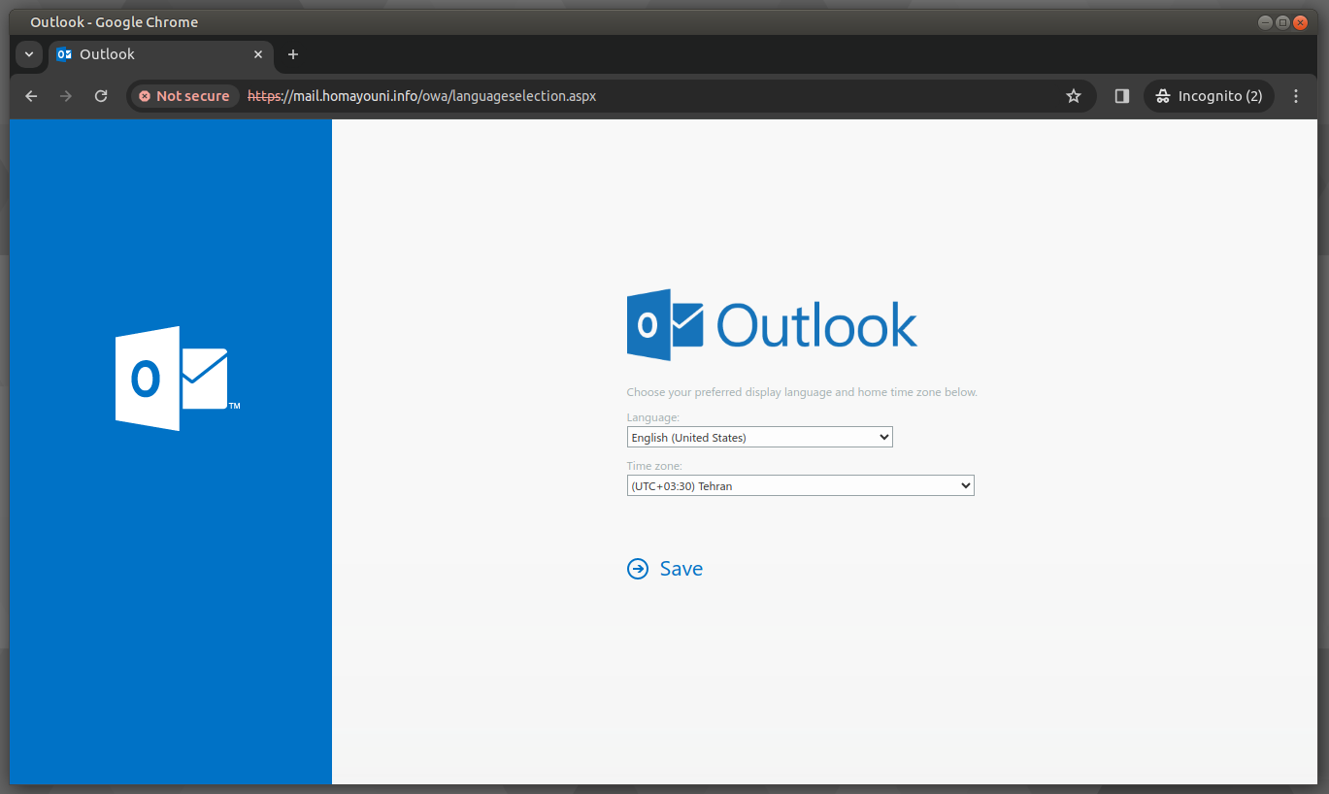This screenshot has width=1329, height=794.
Task: Maximize the Chrome window
Action: coord(1282,22)
